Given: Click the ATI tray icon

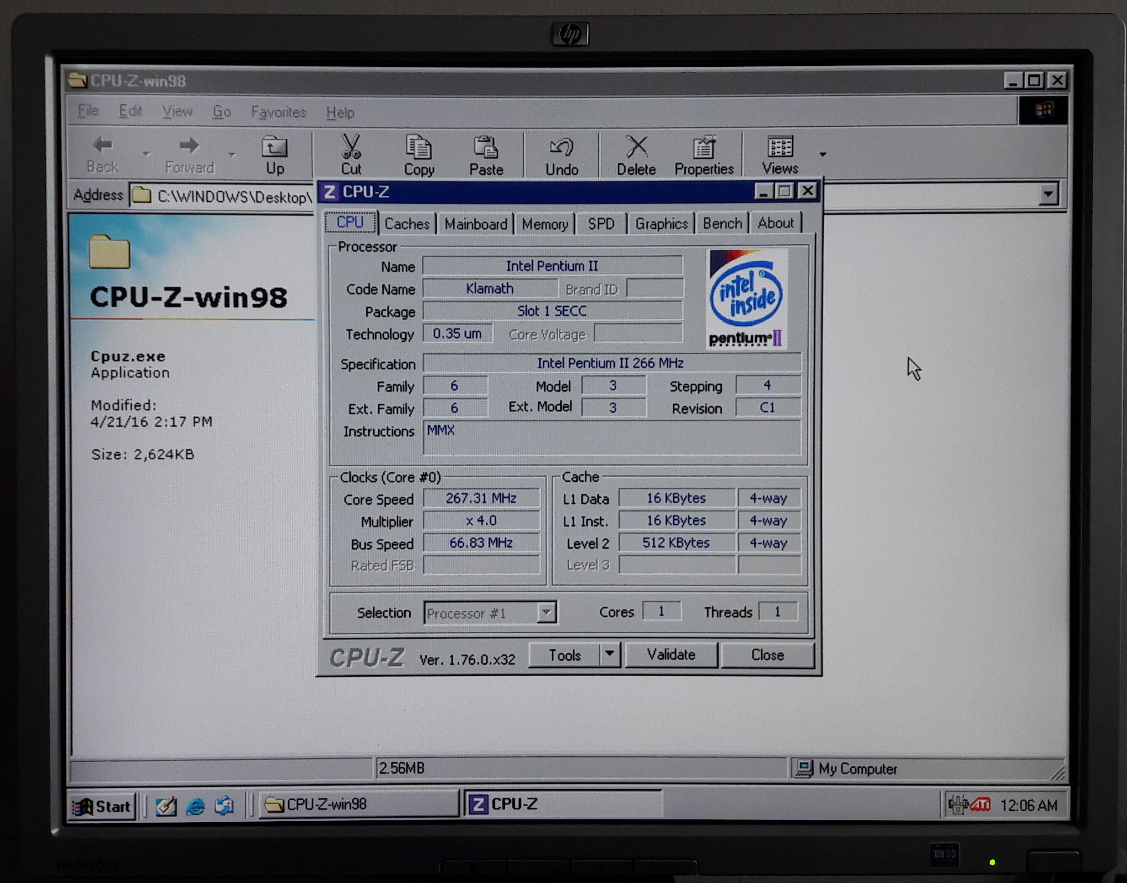Looking at the screenshot, I should click(980, 804).
